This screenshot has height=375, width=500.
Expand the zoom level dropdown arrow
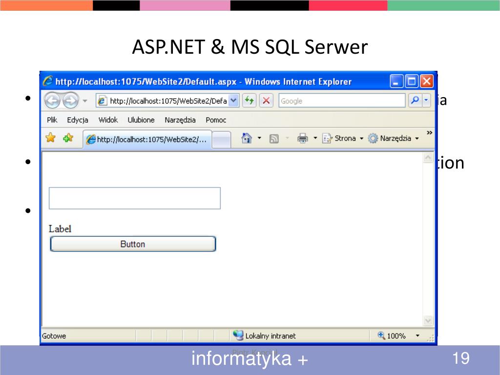click(417, 335)
